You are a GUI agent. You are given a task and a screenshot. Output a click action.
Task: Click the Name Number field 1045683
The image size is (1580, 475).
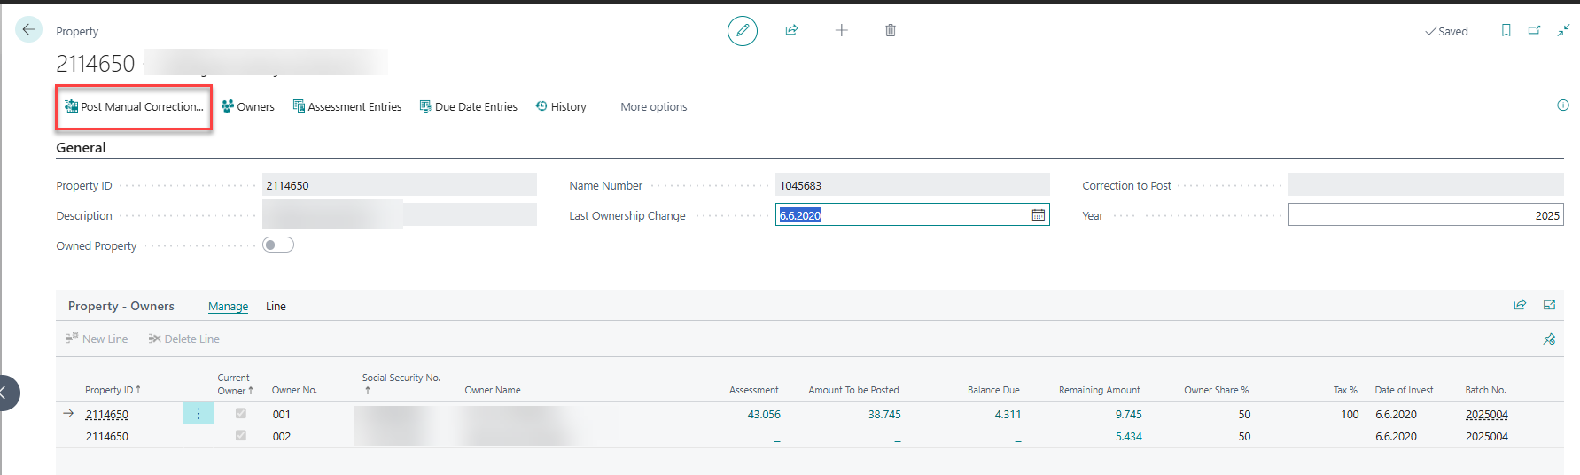pyautogui.click(x=913, y=185)
